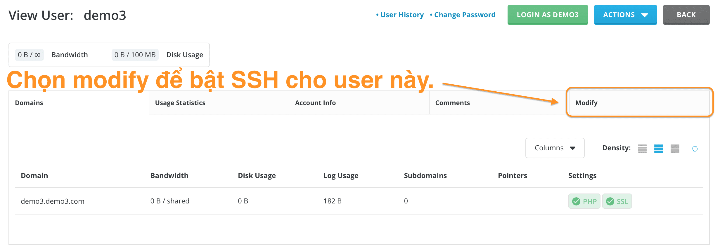Click the SSL settings badge
This screenshot has height=251, width=720.
pos(617,201)
